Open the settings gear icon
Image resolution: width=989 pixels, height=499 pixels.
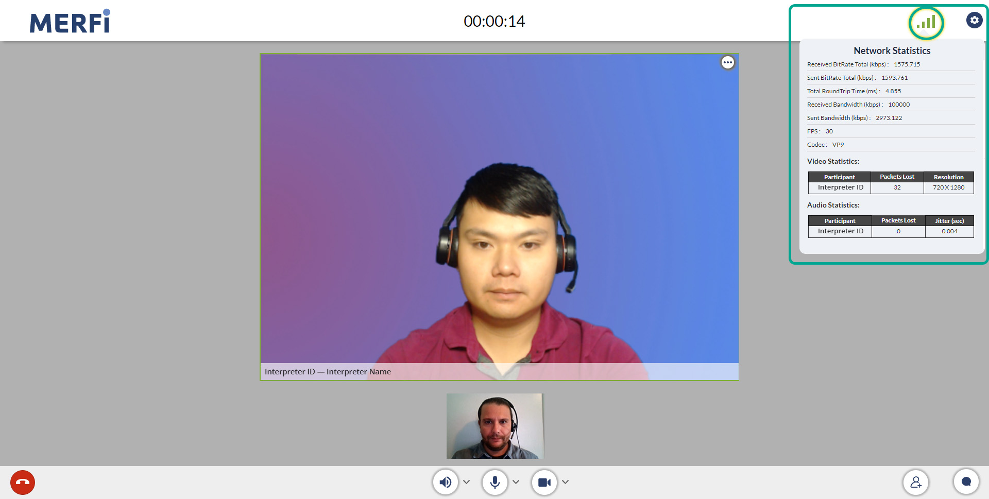(974, 20)
